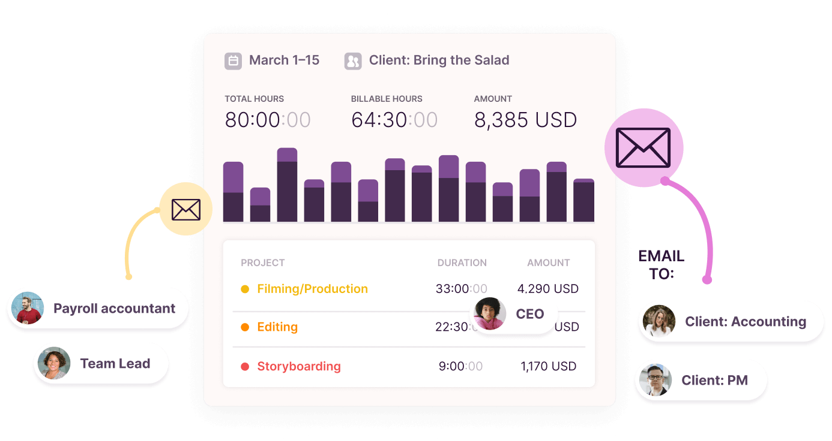The width and height of the screenshot is (832, 441).
Task: Open the Editing project link
Action: coord(277,327)
